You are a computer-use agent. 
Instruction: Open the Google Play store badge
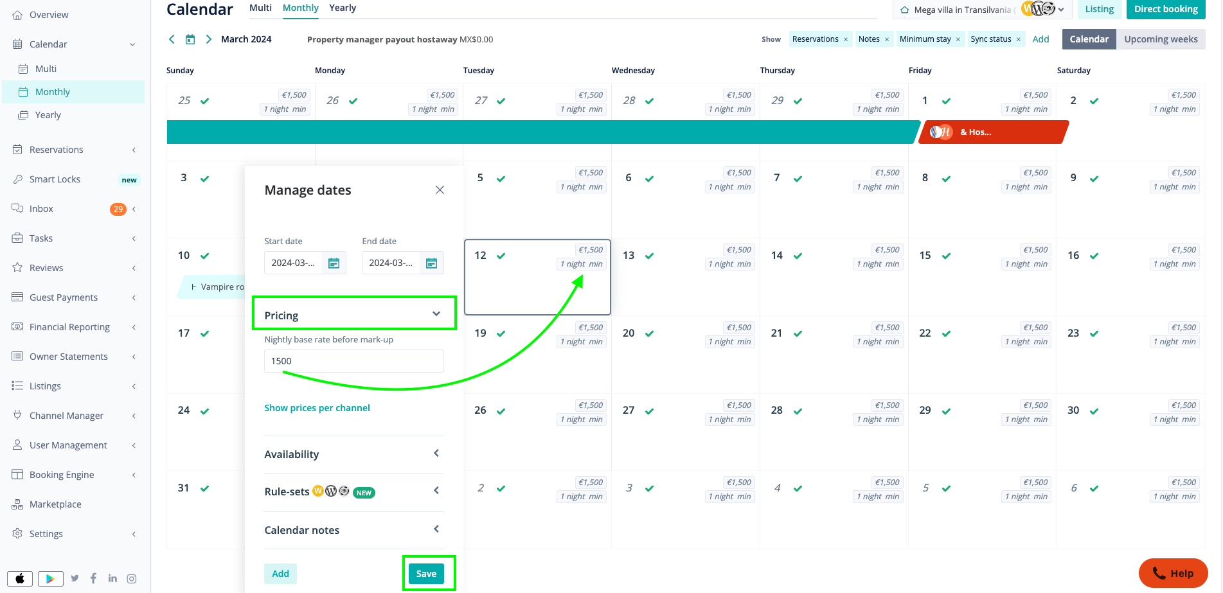coord(50,578)
